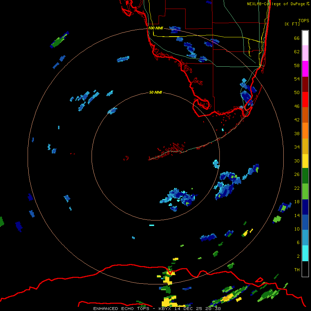Select the bright red legend color block
311x311 pixels.
305,100
